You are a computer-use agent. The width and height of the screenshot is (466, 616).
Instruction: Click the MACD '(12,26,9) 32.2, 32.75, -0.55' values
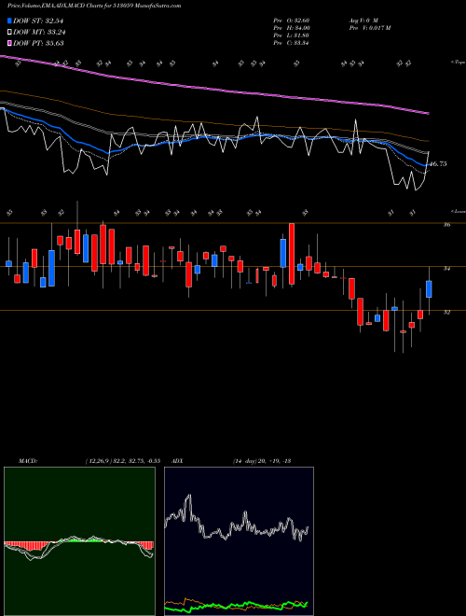[x=122, y=461]
